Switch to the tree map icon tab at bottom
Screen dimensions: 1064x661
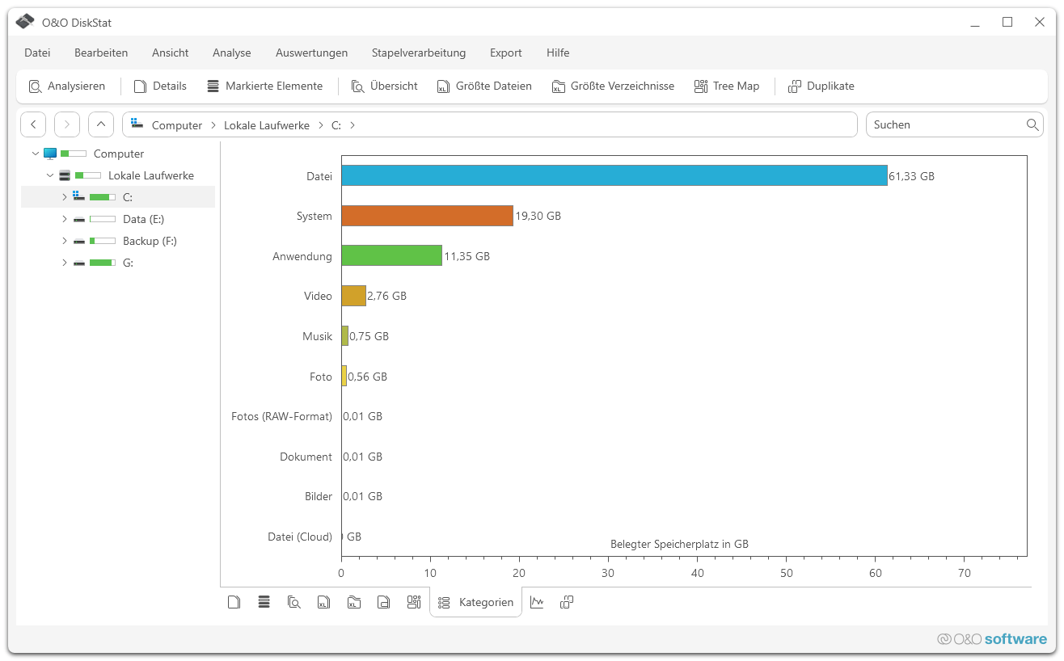414,602
